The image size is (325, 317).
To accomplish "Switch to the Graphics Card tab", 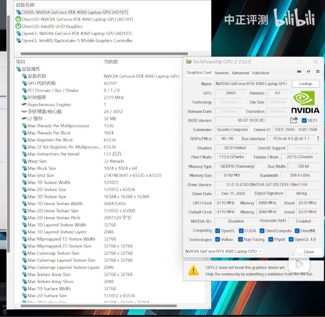I will (199, 73).
